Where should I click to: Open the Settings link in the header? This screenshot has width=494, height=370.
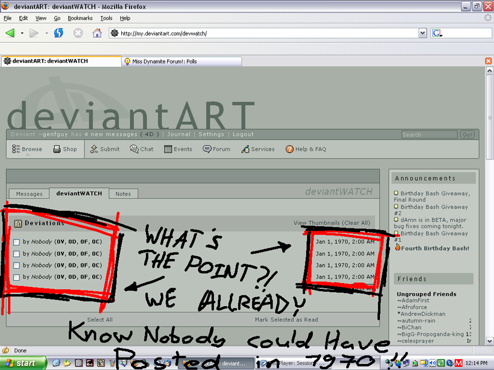211,134
